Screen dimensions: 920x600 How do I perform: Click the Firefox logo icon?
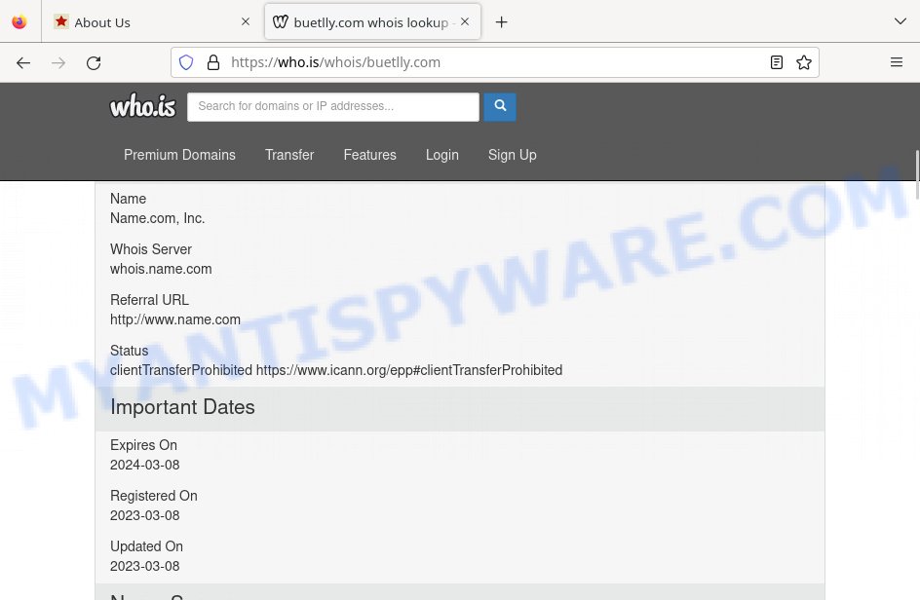(x=19, y=21)
